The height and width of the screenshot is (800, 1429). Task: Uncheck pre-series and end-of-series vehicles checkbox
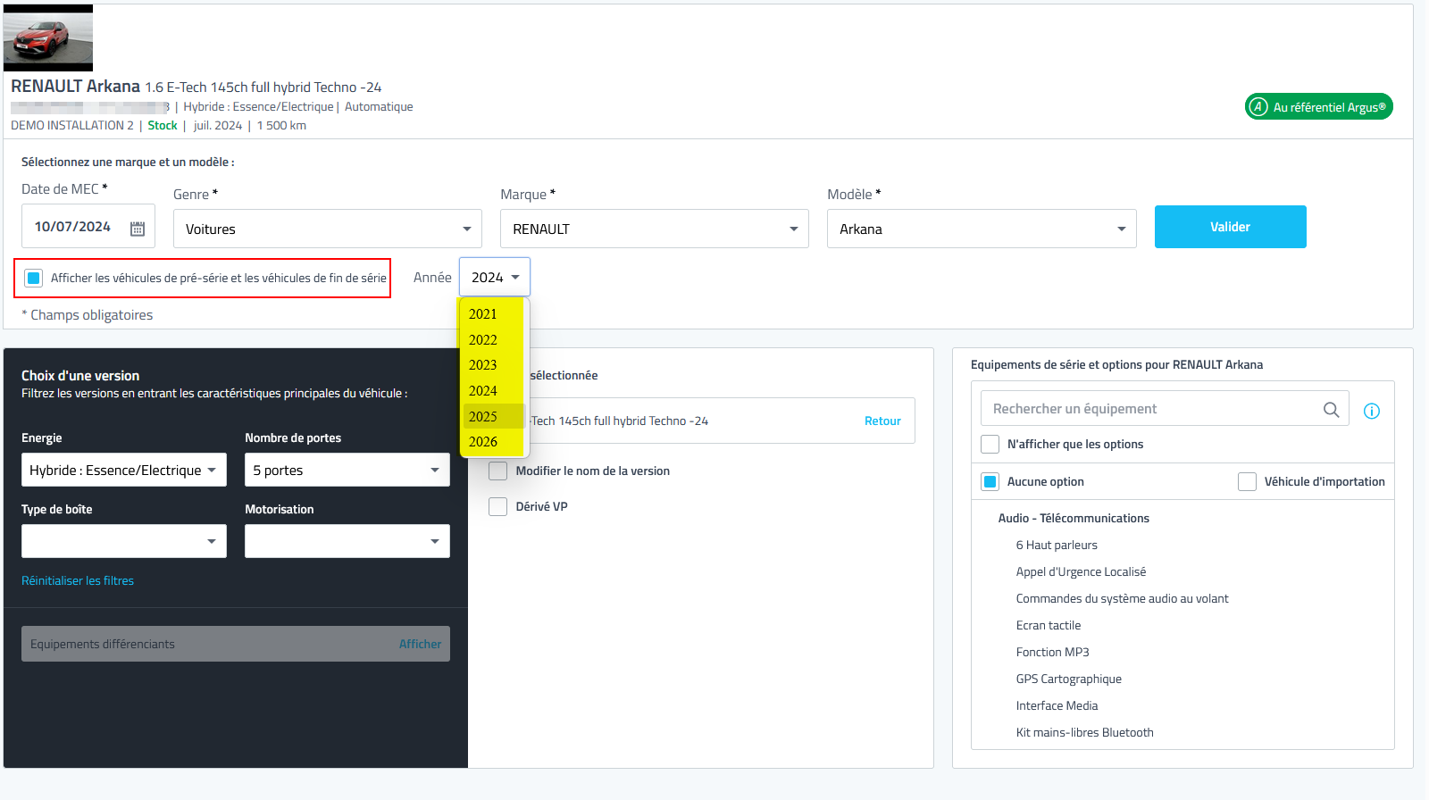point(34,278)
